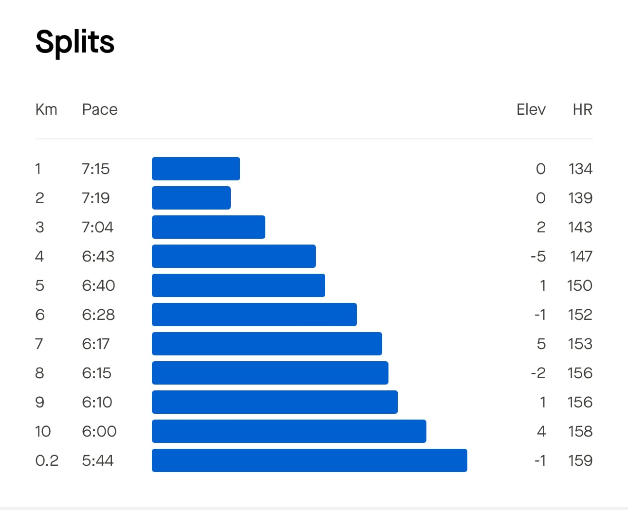
Task: Click the pace bar for kilometer 1
Action: tap(196, 169)
